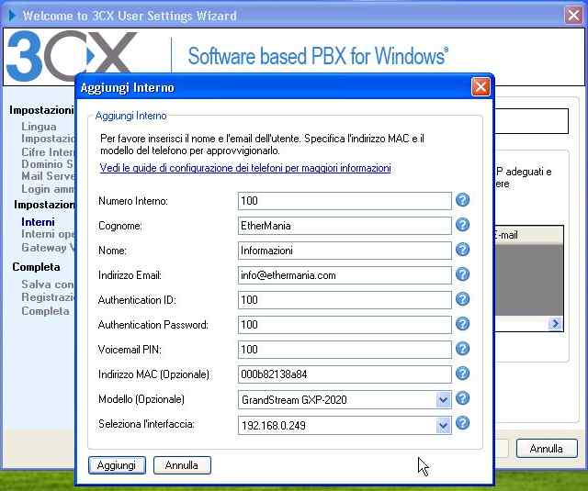588x491 pixels.
Task: Show help for Seleziona l'interfaccia
Action: pyautogui.click(x=463, y=423)
